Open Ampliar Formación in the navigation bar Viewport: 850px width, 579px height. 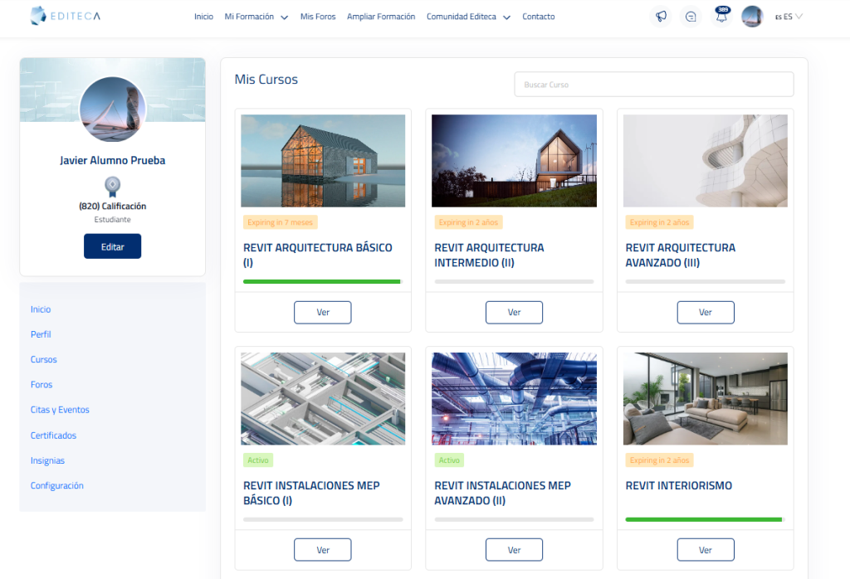pos(381,17)
